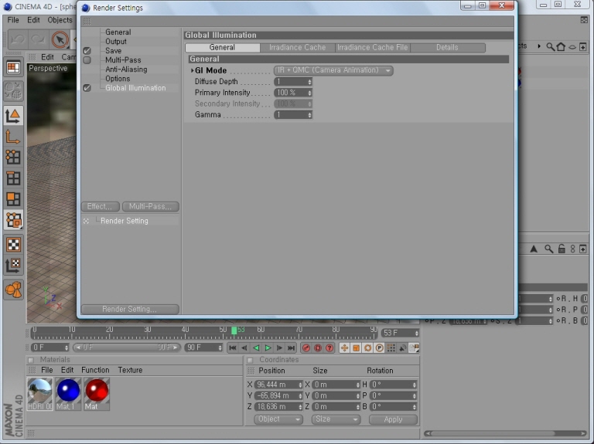Click the redo arrow in main toolbar
This screenshot has width=594, height=444.
point(38,39)
